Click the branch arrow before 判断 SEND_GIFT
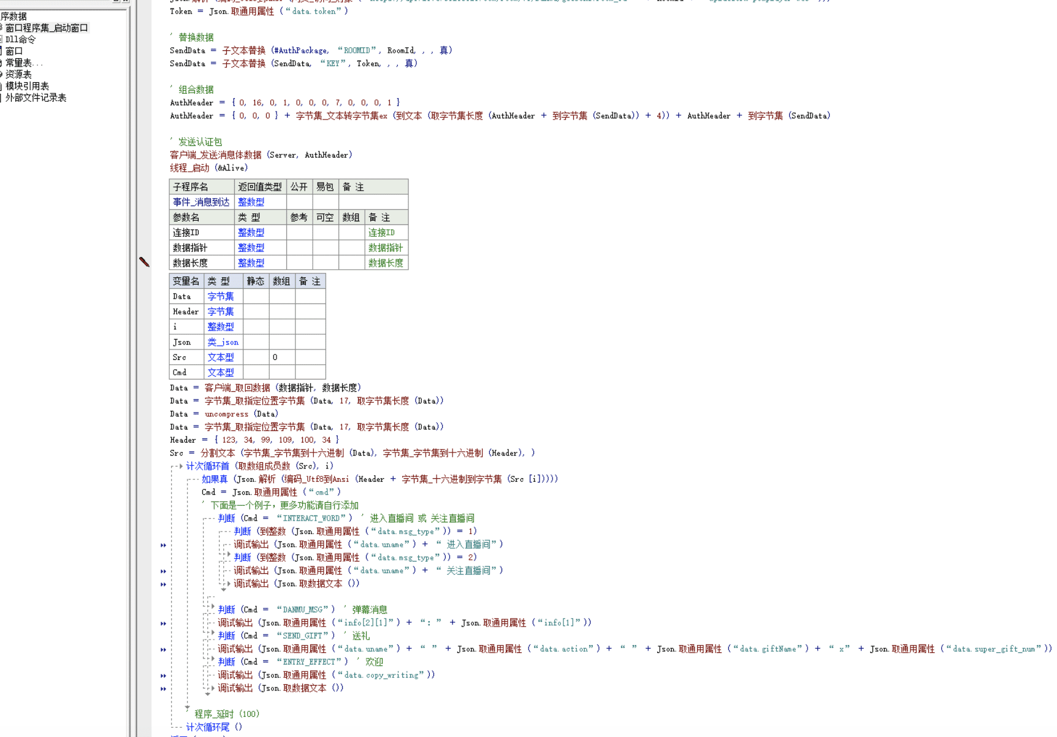This screenshot has height=737, width=1057. coord(213,633)
